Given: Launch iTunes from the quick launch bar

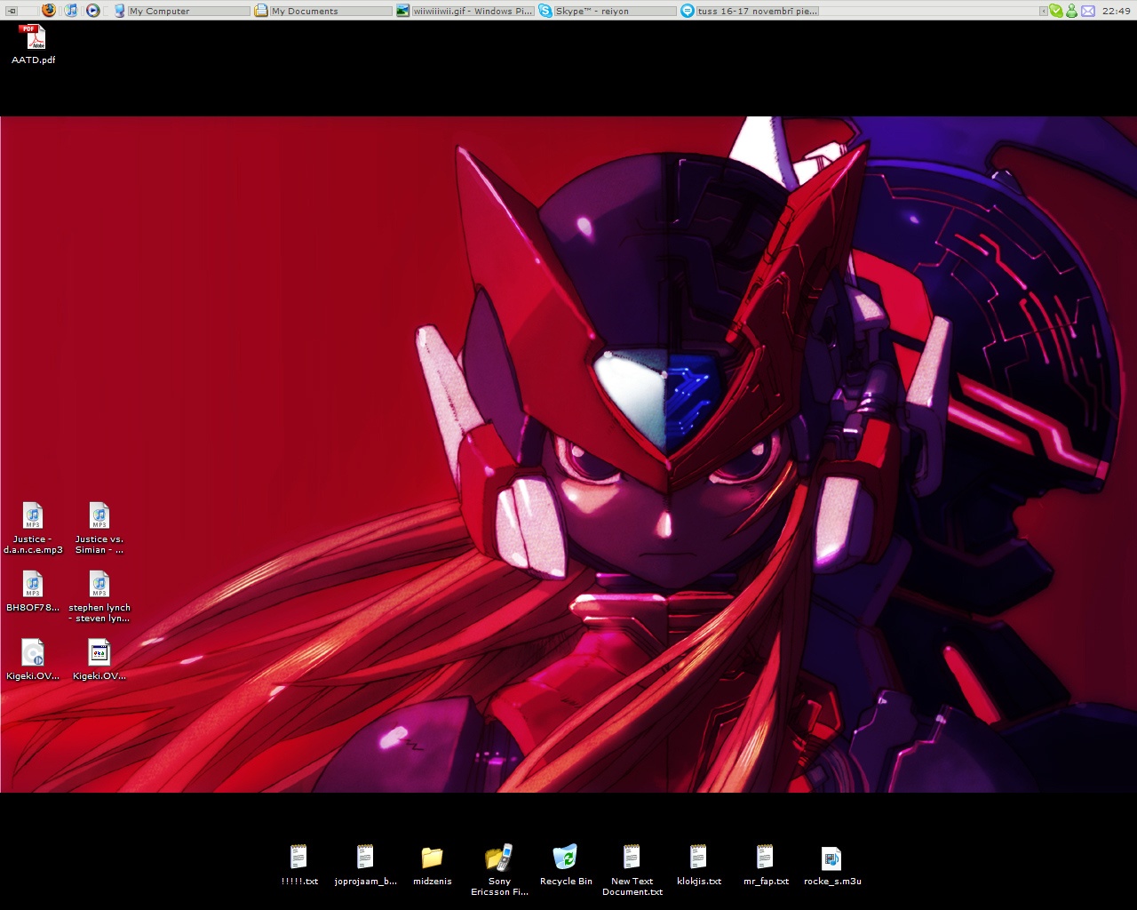Looking at the screenshot, I should (70, 11).
